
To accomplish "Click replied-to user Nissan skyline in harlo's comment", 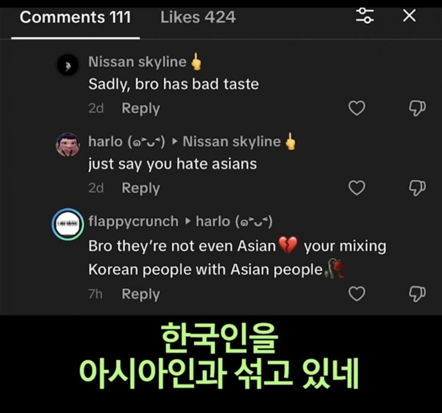I will pyautogui.click(x=231, y=142).
